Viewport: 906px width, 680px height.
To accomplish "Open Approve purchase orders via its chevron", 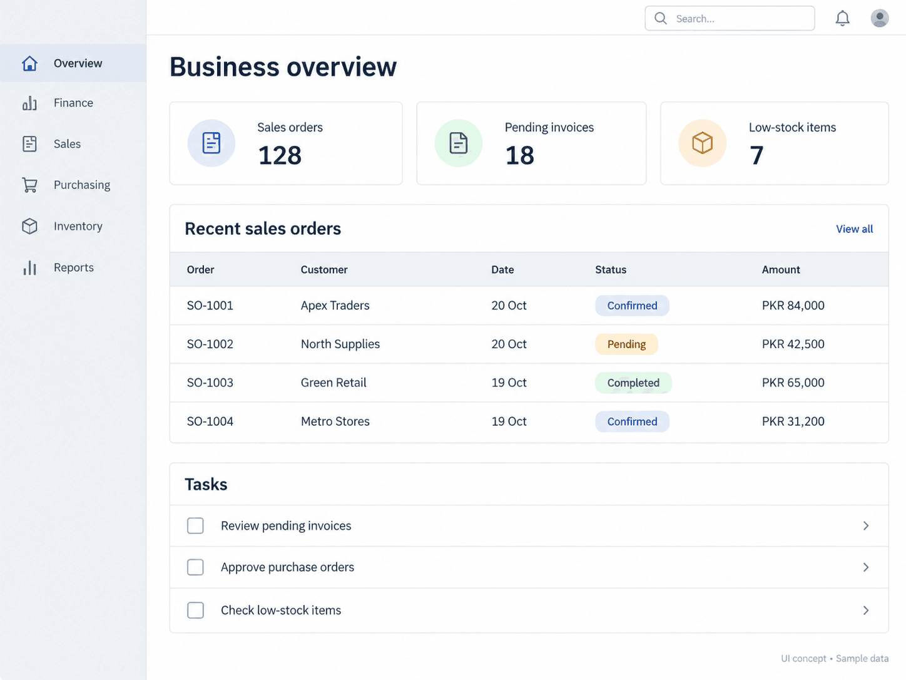I will pos(866,567).
